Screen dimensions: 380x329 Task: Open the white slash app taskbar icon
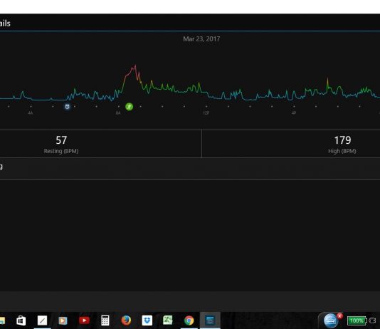(42, 320)
